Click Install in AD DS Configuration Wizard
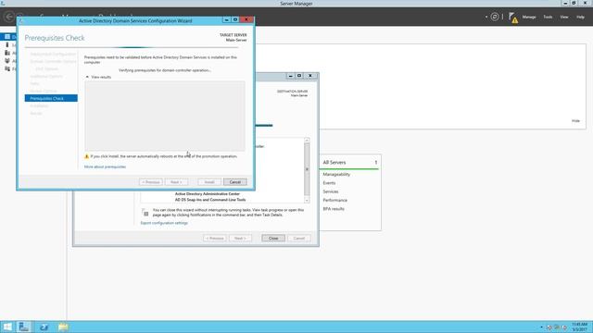This screenshot has width=593, height=333. (x=209, y=182)
